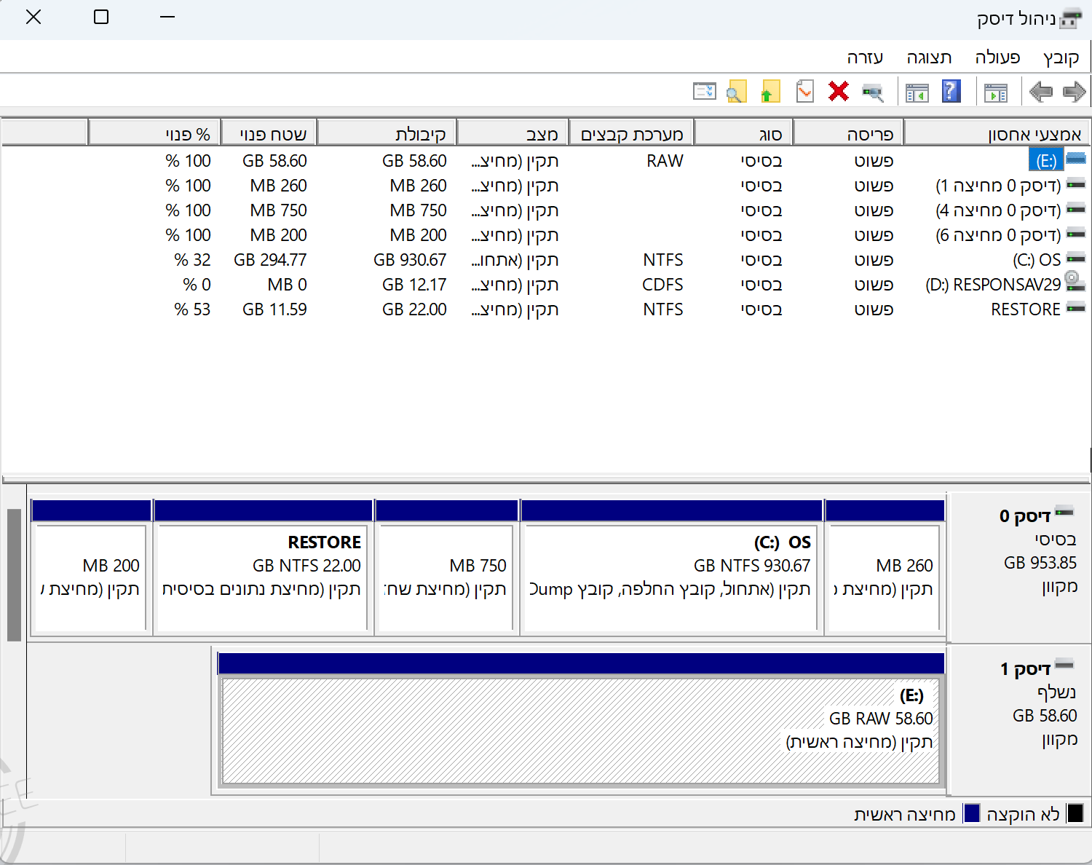This screenshot has width=1092, height=865.
Task: Click the folder with magnifier explore icon
Action: [737, 92]
